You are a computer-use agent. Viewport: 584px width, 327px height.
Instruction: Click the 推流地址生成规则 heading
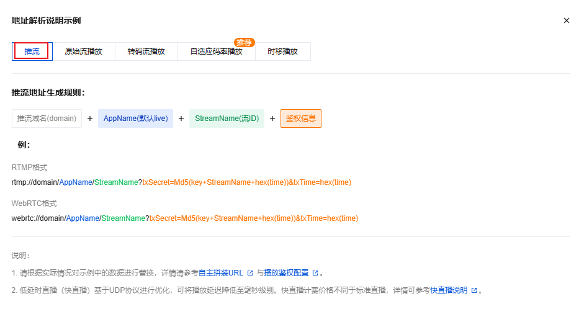48,92
